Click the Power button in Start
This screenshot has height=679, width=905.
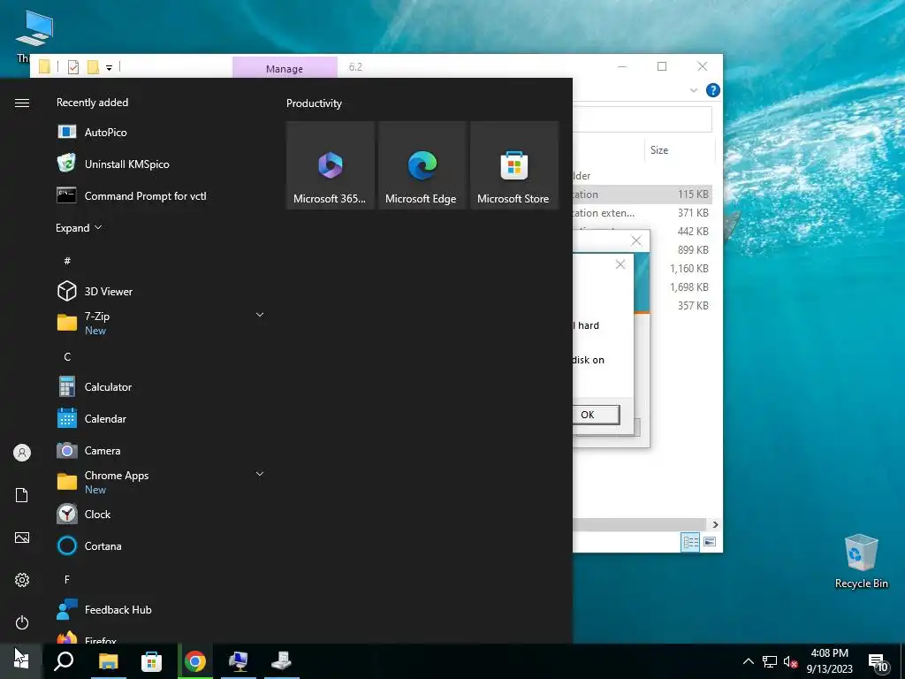click(22, 622)
